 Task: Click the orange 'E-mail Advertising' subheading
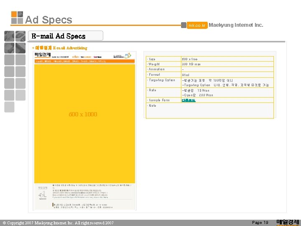point(60,48)
